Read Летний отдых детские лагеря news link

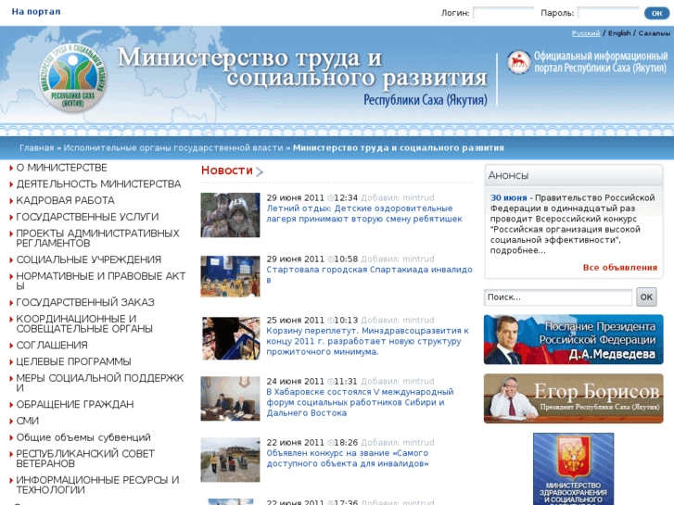pyautogui.click(x=364, y=214)
